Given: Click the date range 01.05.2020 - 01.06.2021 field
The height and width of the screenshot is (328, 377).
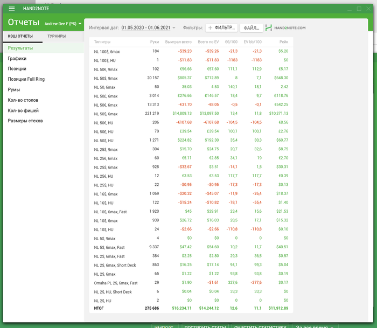Looking at the screenshot, I should pos(146,27).
